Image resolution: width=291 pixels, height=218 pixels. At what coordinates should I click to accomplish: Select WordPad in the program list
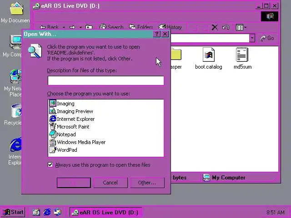(x=63, y=150)
